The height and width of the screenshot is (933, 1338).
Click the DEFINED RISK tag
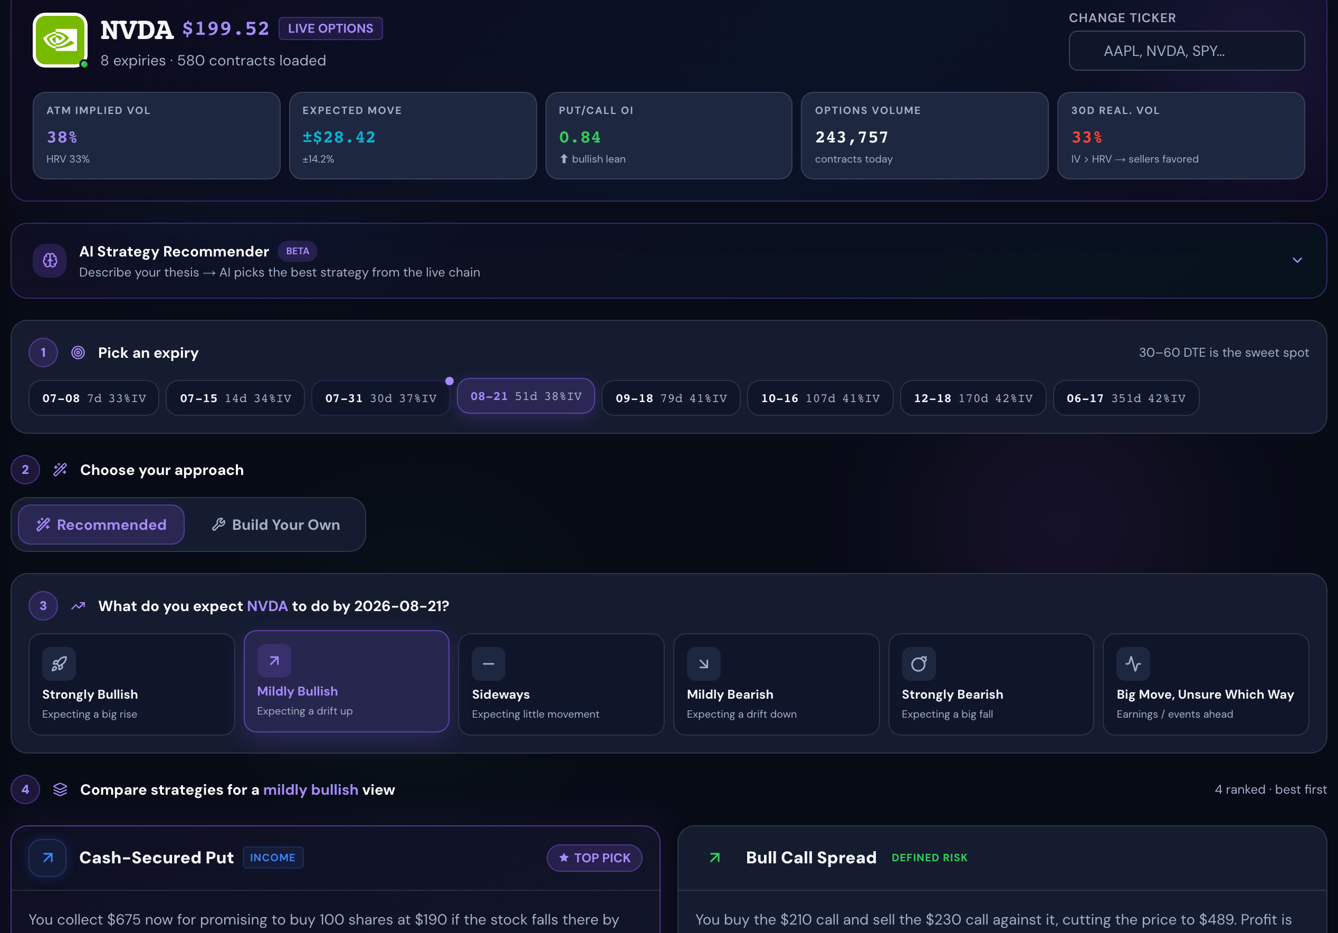[x=930, y=858]
